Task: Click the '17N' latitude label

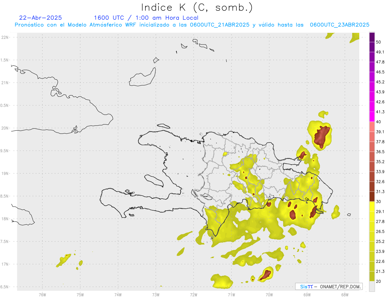Action: click(5, 264)
